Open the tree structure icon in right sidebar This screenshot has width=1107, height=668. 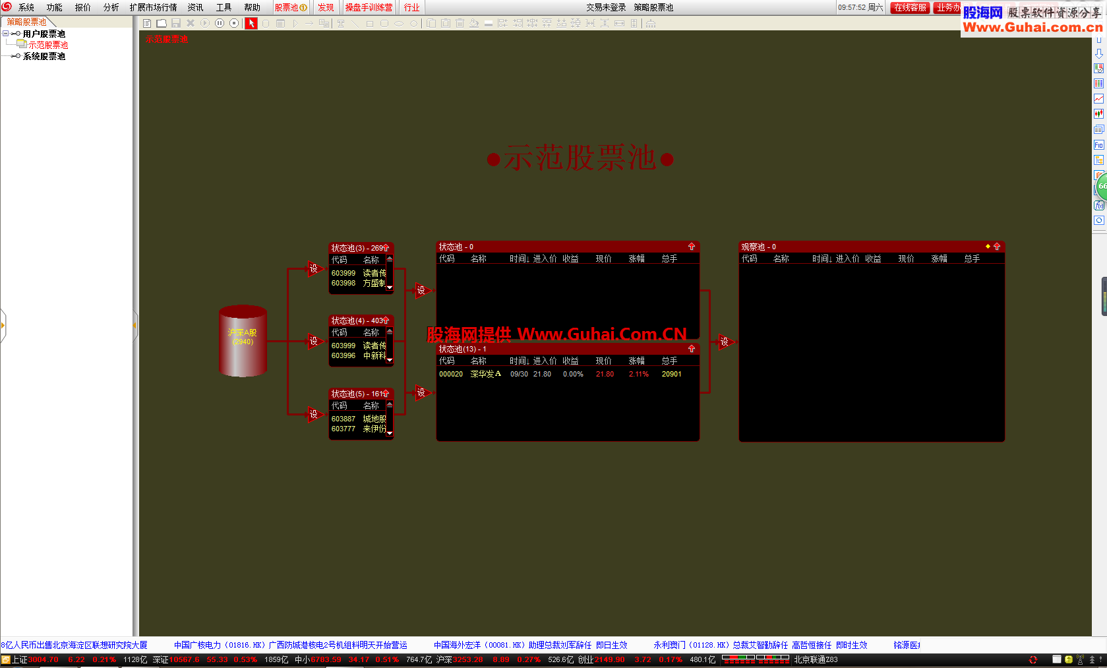pos(1099,160)
